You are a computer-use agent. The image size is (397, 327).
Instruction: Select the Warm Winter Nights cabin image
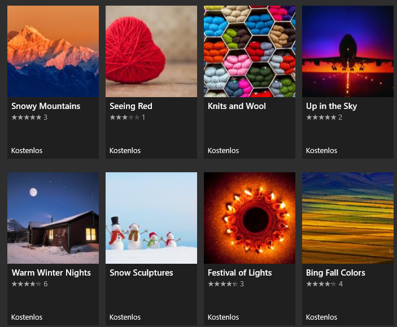(x=53, y=218)
